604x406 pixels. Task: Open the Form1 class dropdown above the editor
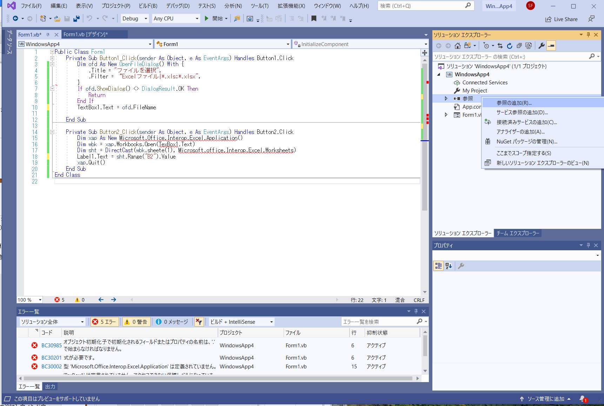pyautogui.click(x=223, y=44)
